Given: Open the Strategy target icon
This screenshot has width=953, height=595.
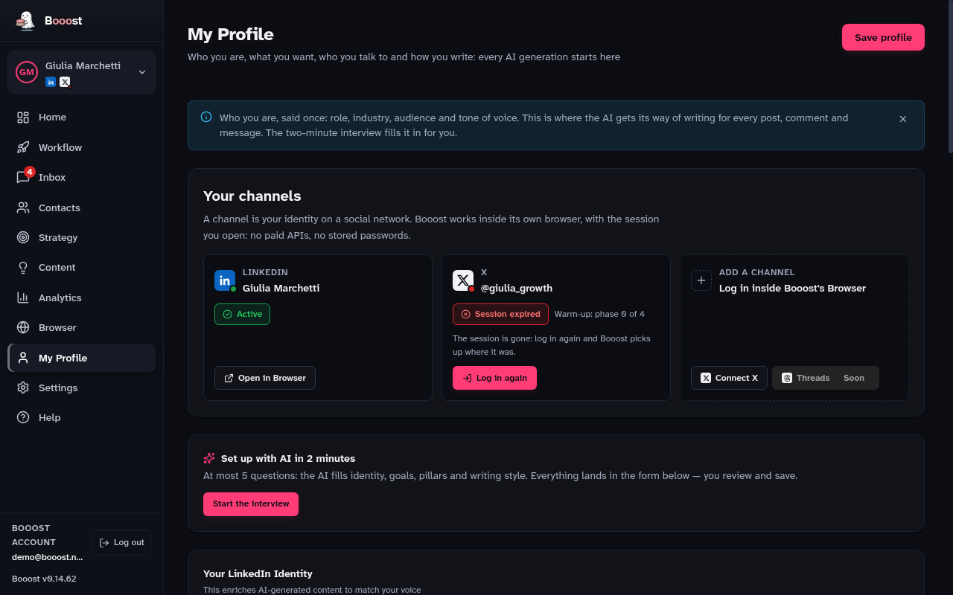Looking at the screenshot, I should pos(23,237).
